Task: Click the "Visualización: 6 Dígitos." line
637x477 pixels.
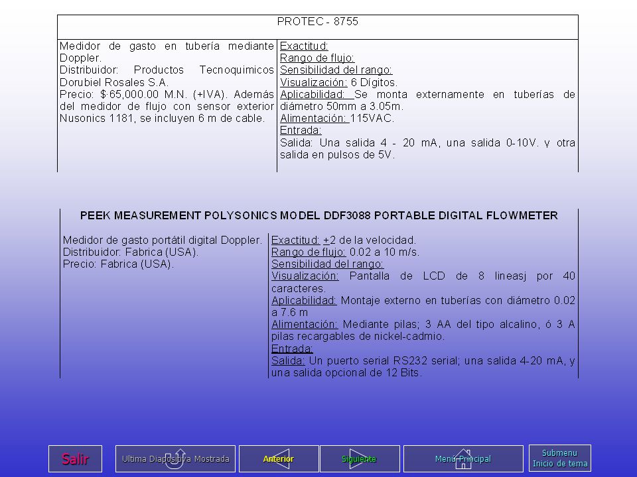Action: click(x=339, y=82)
